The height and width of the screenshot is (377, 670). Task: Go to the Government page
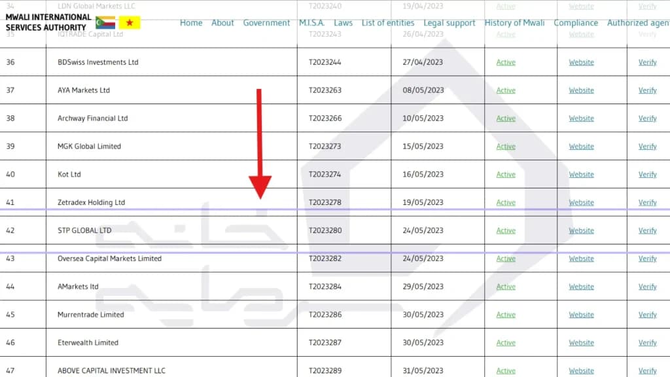[266, 23]
